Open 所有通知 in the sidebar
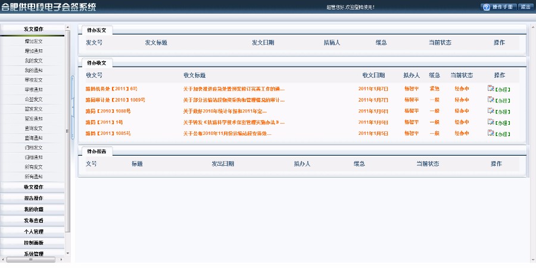536x268 pixels. point(33,176)
